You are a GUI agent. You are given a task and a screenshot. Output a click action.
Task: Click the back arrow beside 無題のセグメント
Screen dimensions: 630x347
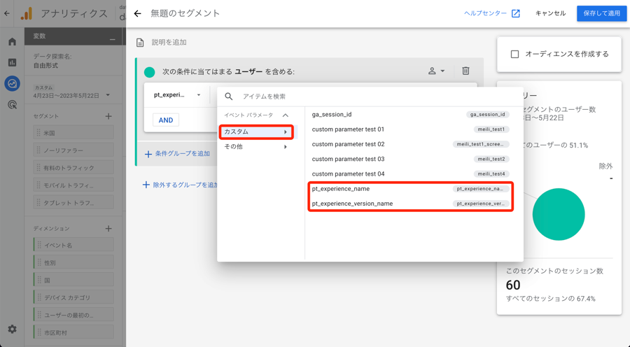coord(137,13)
